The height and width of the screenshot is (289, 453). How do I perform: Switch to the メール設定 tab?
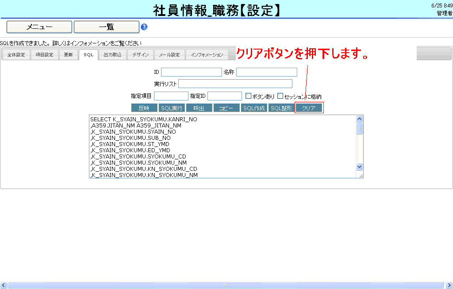[x=169, y=55]
